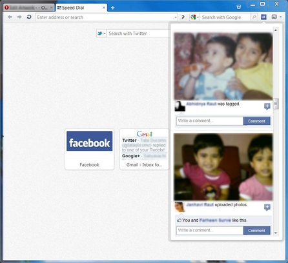Open the top tagged photo
The image size is (288, 263).
[223, 66]
